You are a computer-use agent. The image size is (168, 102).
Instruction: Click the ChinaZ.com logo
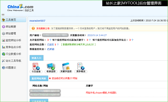tap(20, 6)
